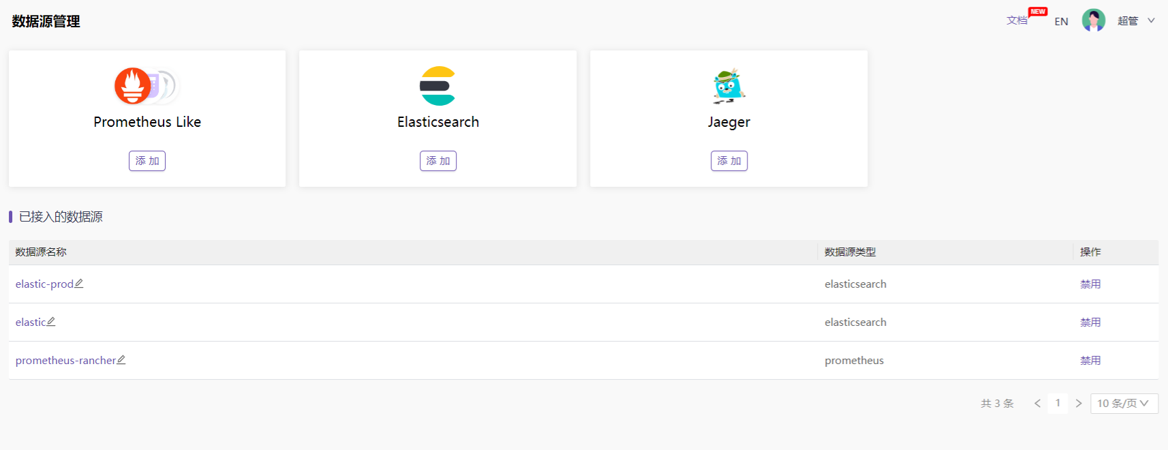Open the user avatar in the top bar
This screenshot has width=1168, height=450.
(x=1093, y=20)
